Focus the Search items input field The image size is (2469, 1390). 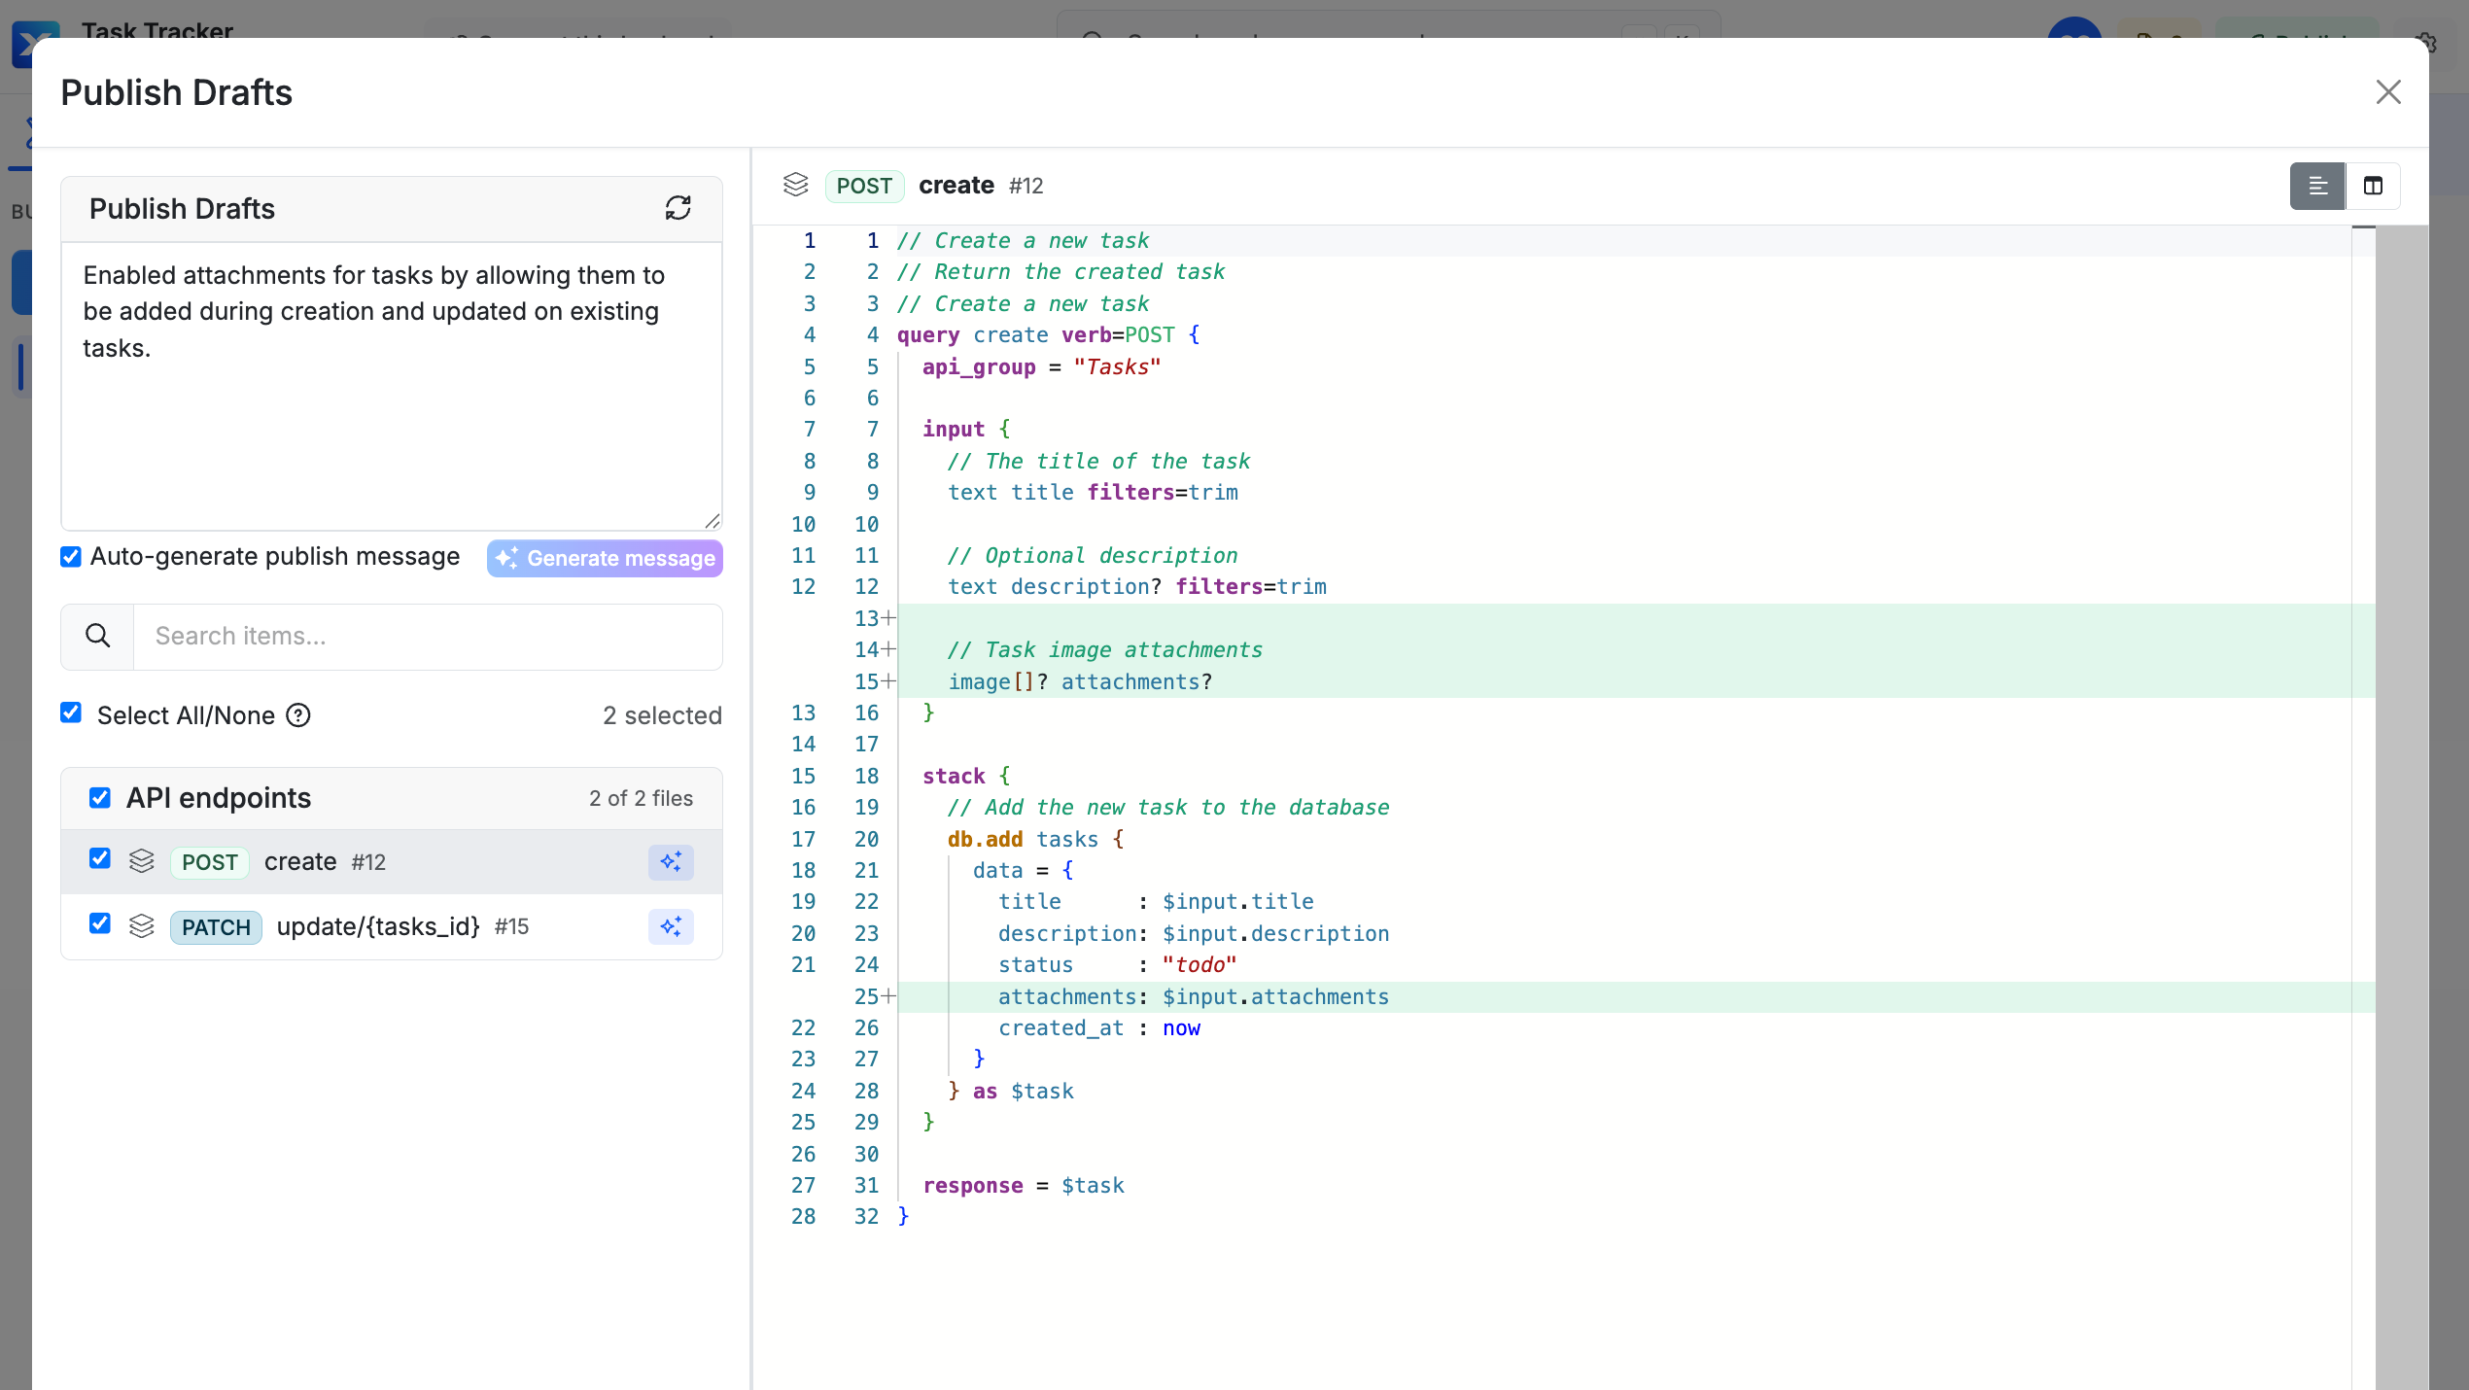[428, 637]
